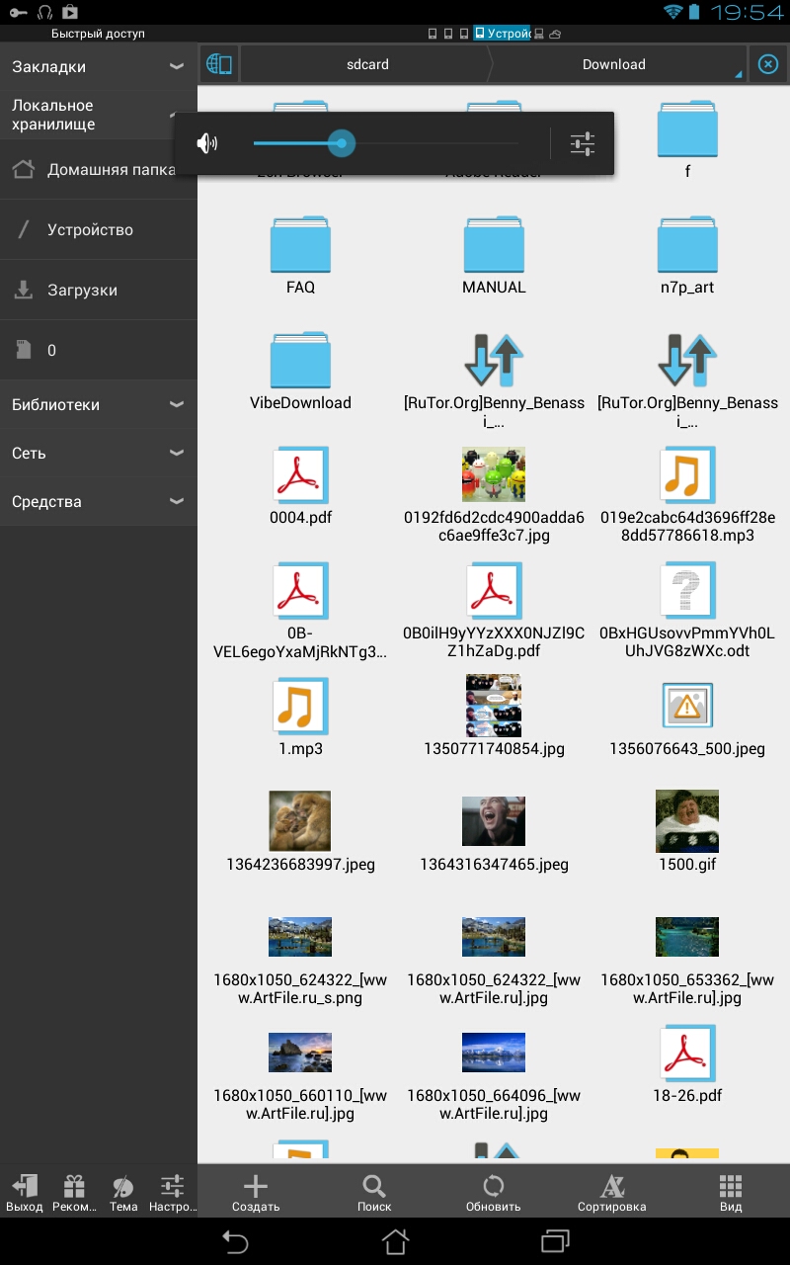Open the 1680x1050_664096 ArtFile.ru jpg image
The width and height of the screenshot is (790, 1265).
[x=494, y=1053]
